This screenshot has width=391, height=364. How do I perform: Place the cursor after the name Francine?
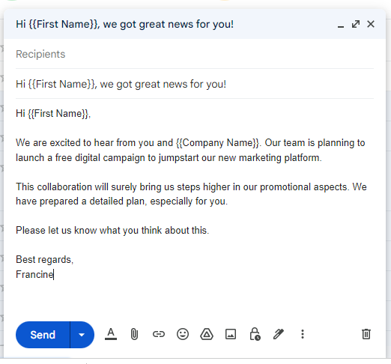coord(54,275)
